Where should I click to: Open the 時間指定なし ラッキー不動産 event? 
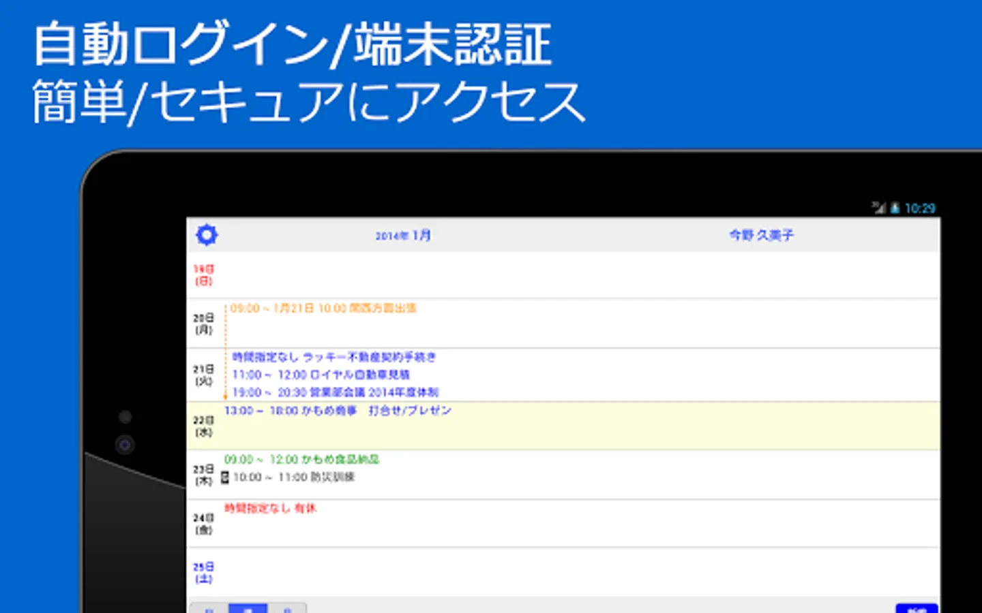334,357
